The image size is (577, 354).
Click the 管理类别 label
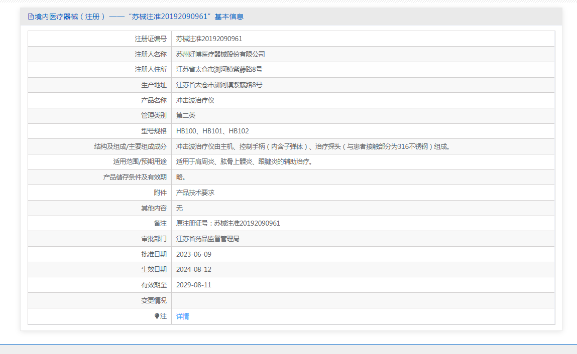pos(154,115)
